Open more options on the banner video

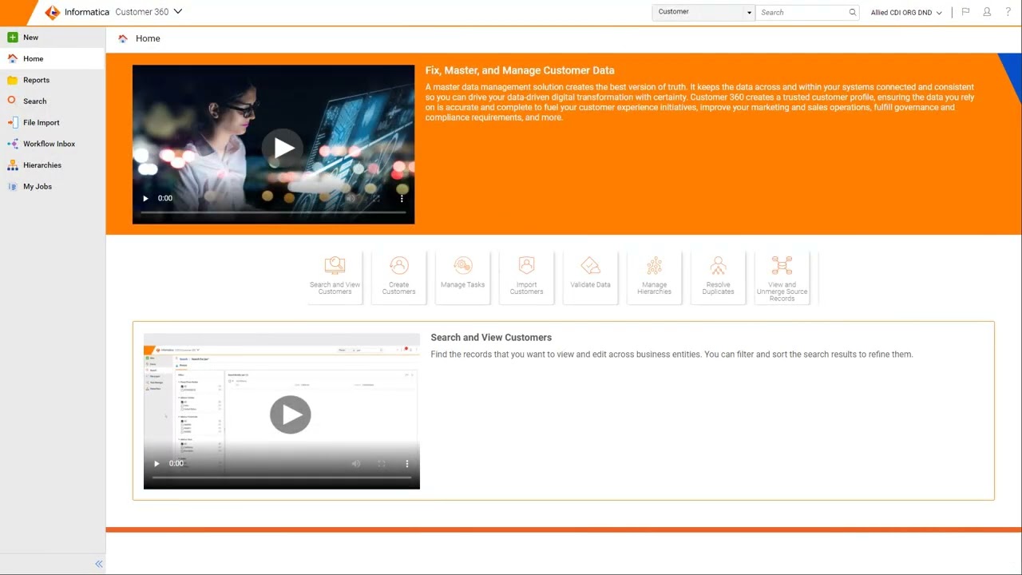tap(402, 198)
